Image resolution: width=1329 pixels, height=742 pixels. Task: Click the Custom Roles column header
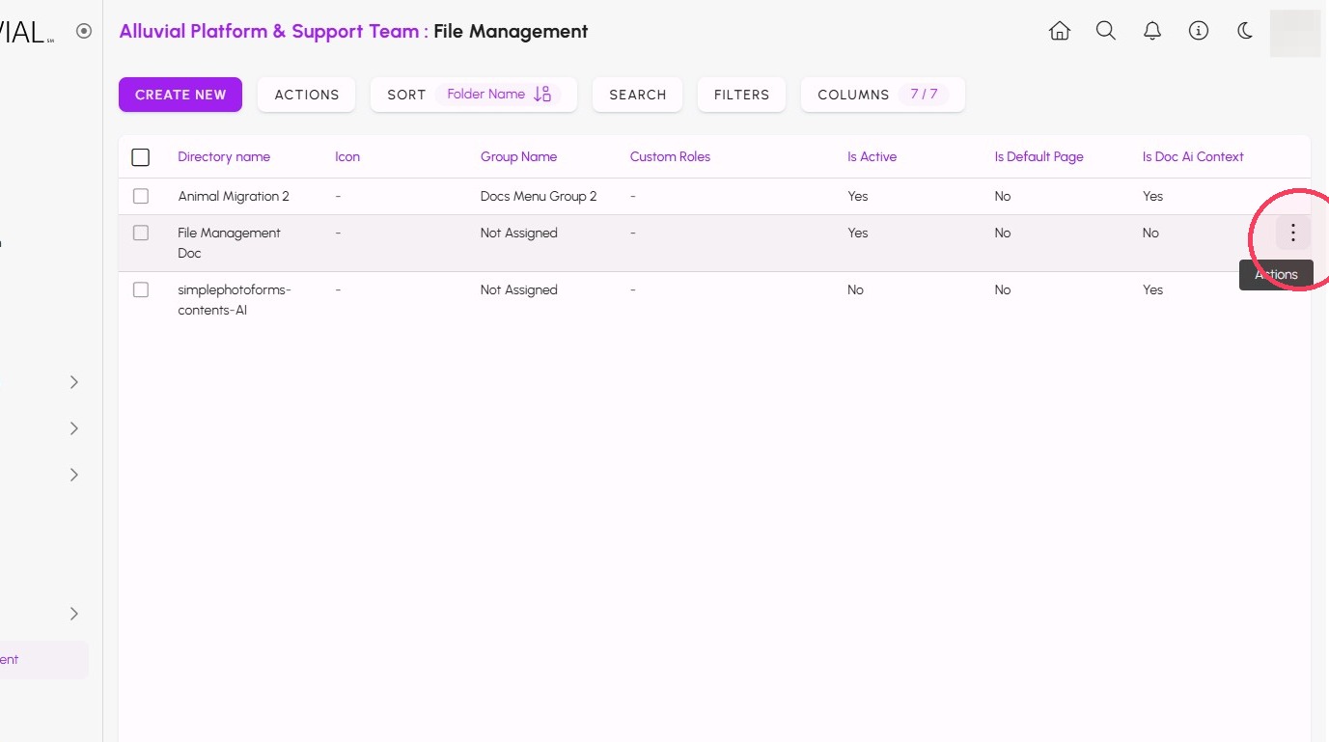(670, 156)
